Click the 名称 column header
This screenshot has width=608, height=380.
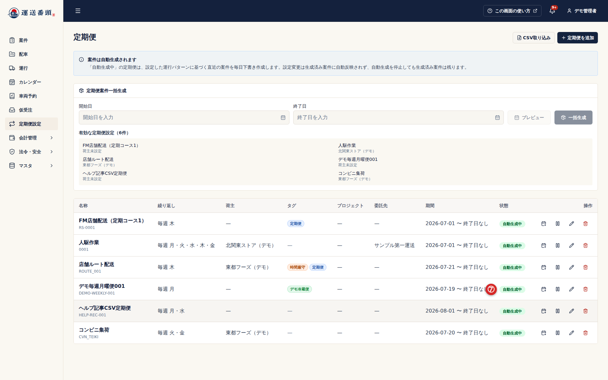83,206
